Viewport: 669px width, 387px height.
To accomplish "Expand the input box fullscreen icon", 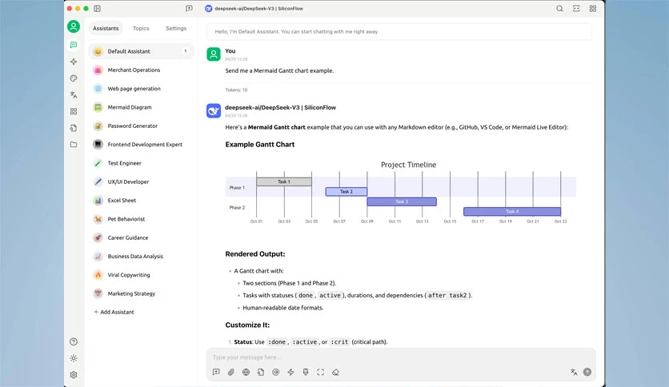I will [320, 372].
